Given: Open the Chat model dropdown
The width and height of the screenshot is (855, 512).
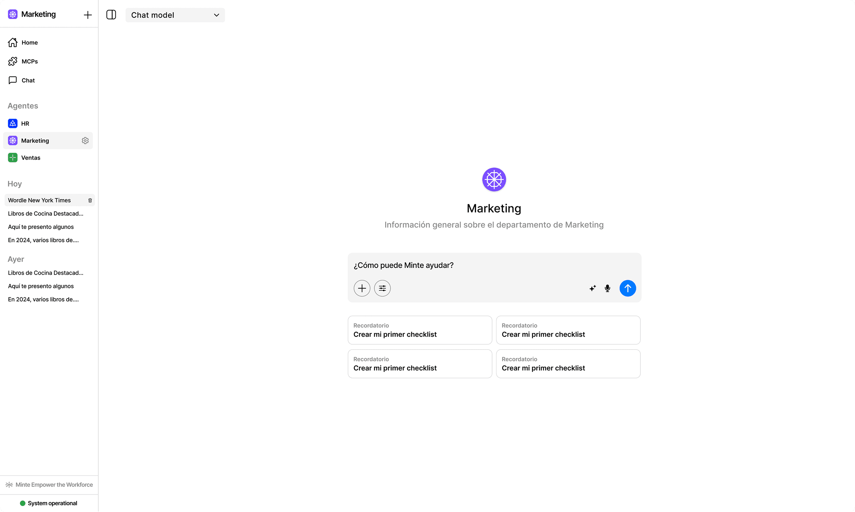Looking at the screenshot, I should pos(175,15).
